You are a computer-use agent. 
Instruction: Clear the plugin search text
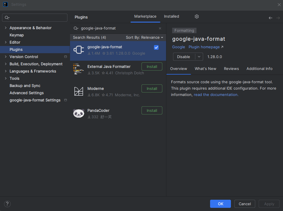pos(160,28)
